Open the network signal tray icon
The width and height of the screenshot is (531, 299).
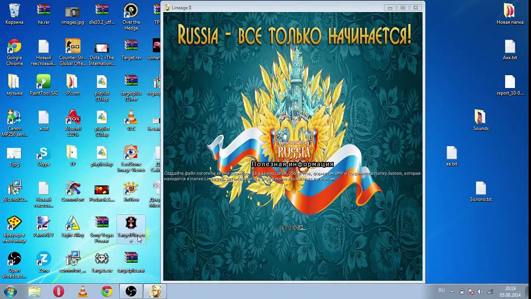pos(490,292)
